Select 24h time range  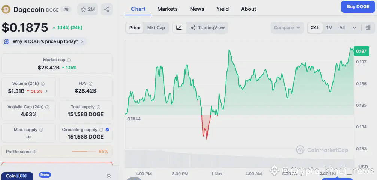click(315, 28)
